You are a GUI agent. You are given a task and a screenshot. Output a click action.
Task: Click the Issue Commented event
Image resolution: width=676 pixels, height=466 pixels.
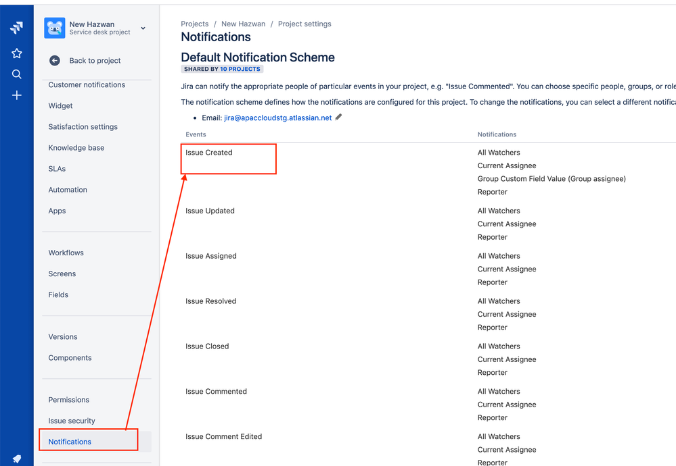pos(216,392)
